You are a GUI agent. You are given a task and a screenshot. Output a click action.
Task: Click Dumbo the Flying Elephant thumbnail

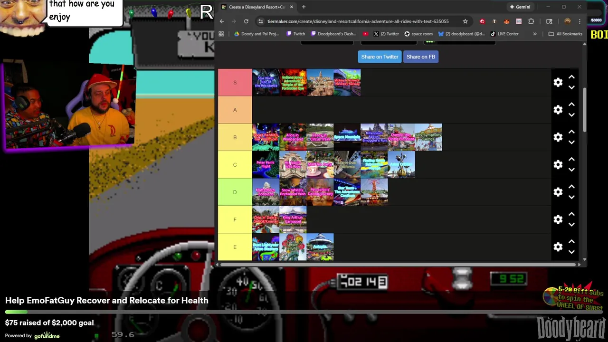pos(401,137)
